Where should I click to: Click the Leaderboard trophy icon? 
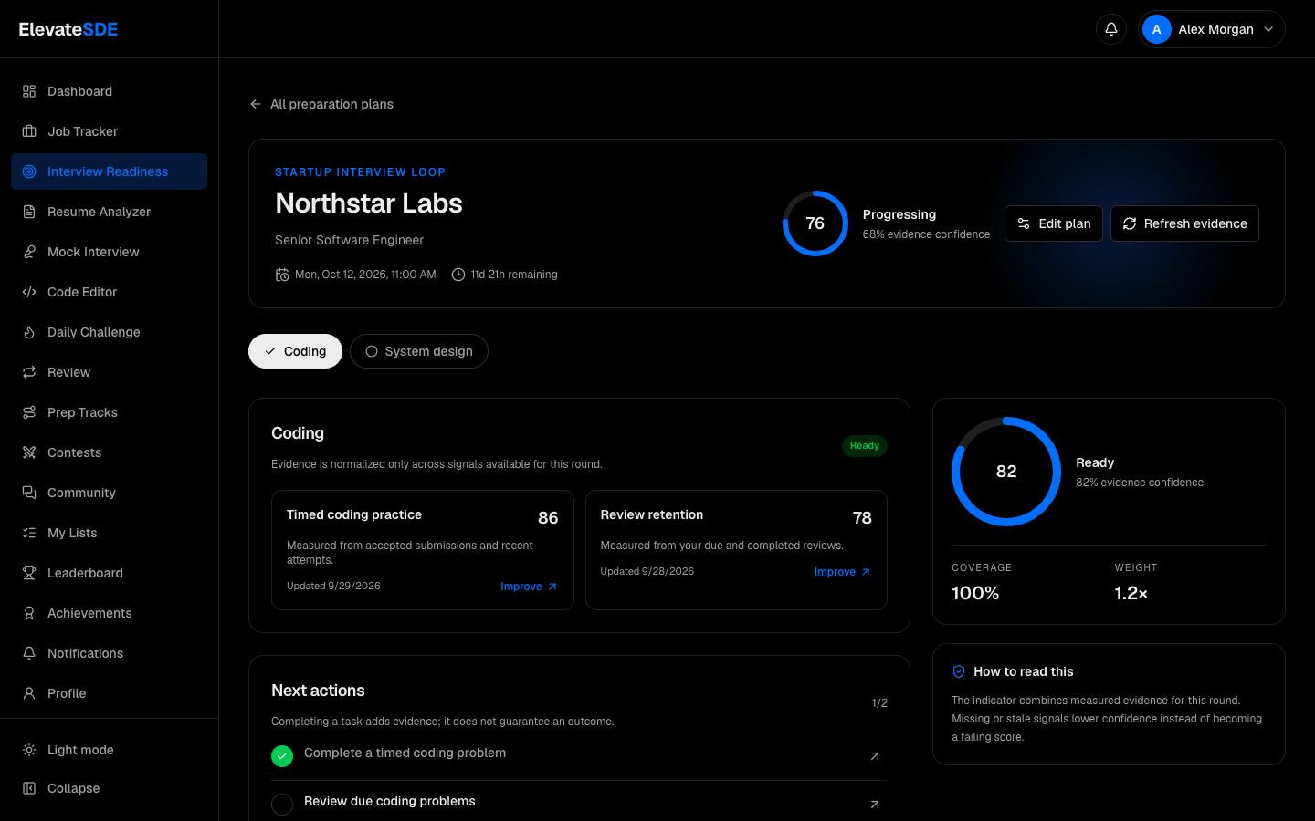click(x=29, y=573)
